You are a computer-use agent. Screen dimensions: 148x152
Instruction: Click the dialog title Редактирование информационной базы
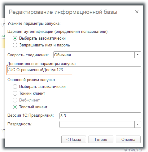[x=63, y=12]
